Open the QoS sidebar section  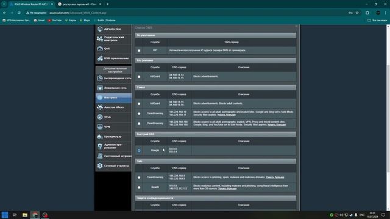click(x=113, y=49)
